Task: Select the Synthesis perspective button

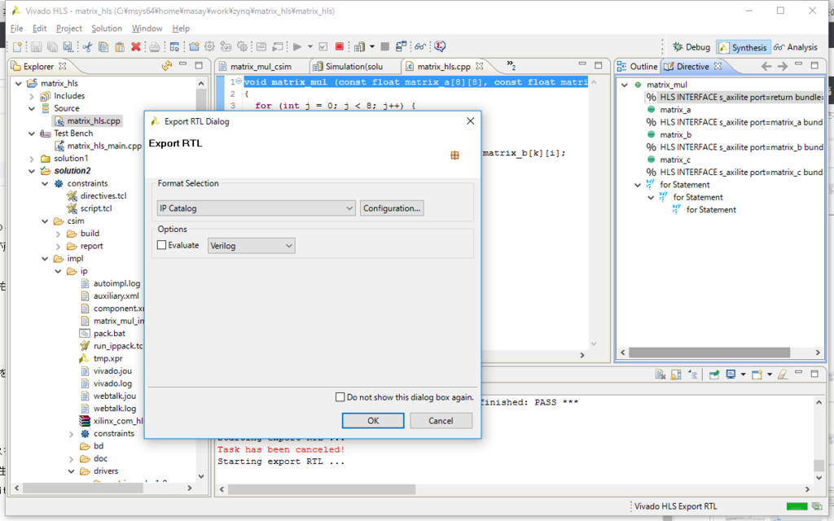Action: 743,47
